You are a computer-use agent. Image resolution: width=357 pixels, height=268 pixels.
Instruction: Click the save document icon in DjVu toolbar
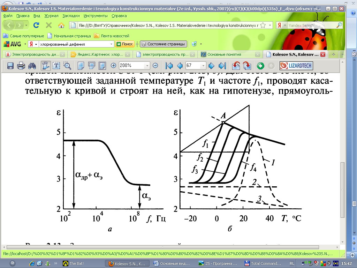[10, 66]
